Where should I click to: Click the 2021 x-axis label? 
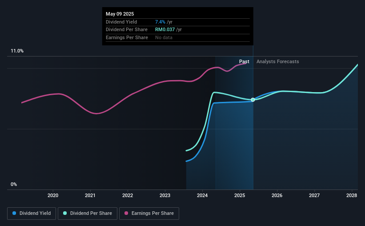coord(90,195)
